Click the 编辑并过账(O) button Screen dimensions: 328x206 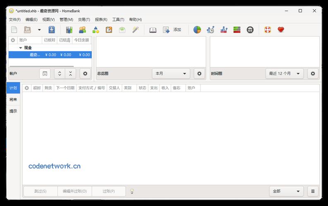point(75,191)
